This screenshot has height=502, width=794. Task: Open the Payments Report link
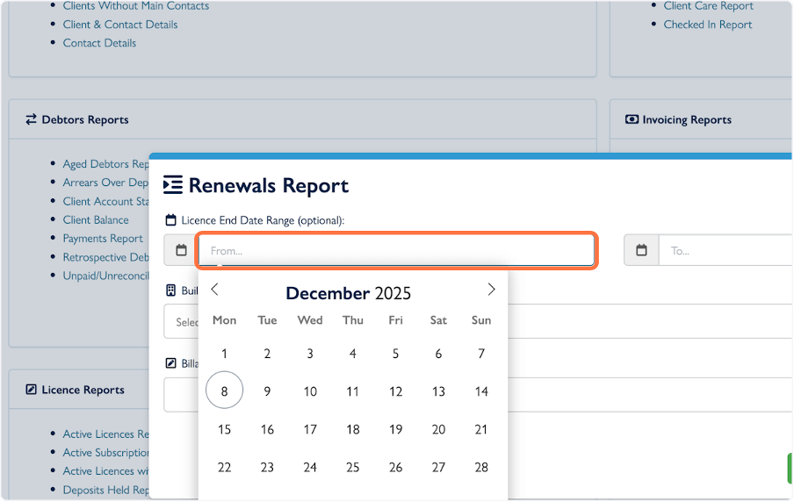pyautogui.click(x=103, y=238)
